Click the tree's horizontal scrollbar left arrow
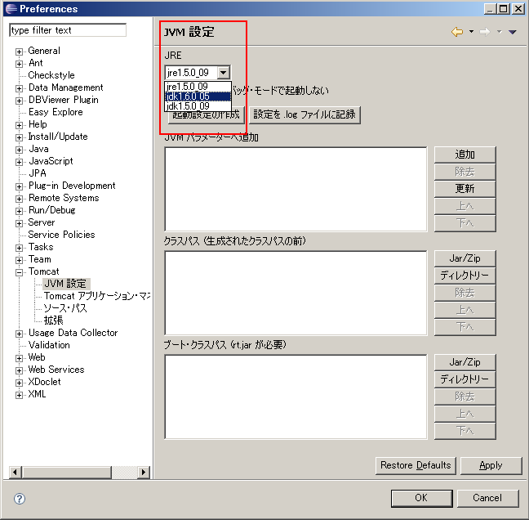Image resolution: width=529 pixels, height=520 pixels. 15,472
